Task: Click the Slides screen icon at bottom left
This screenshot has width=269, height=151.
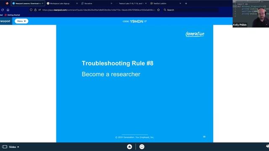Action: [x=5, y=147]
